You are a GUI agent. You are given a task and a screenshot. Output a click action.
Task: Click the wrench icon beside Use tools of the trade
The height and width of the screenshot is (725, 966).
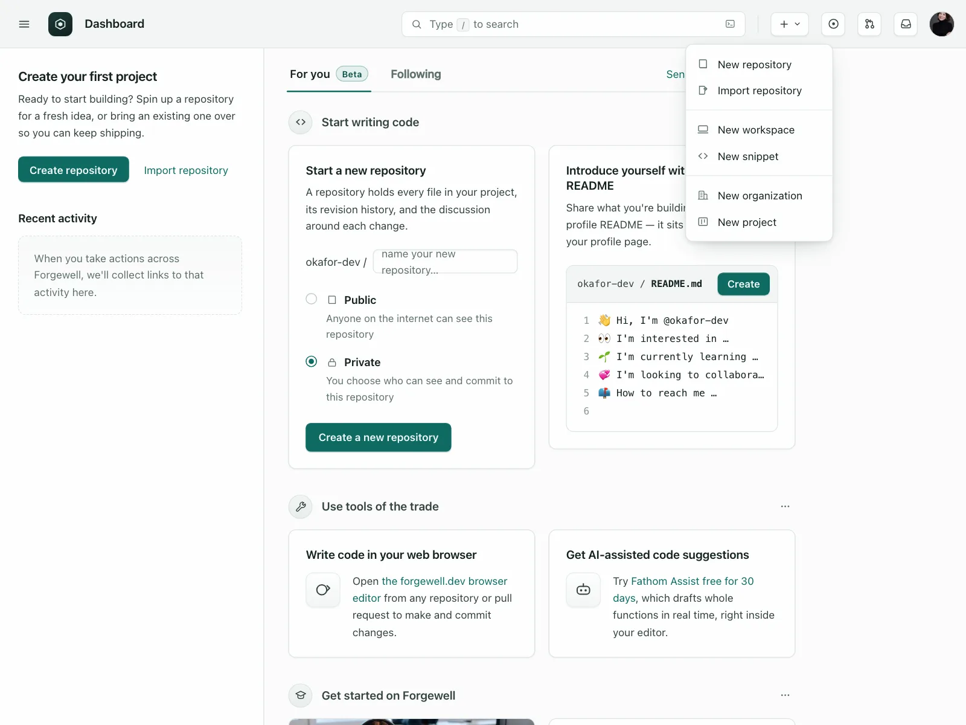point(301,506)
